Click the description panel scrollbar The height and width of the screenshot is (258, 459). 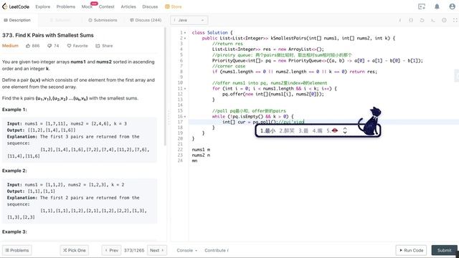[x=165, y=87]
